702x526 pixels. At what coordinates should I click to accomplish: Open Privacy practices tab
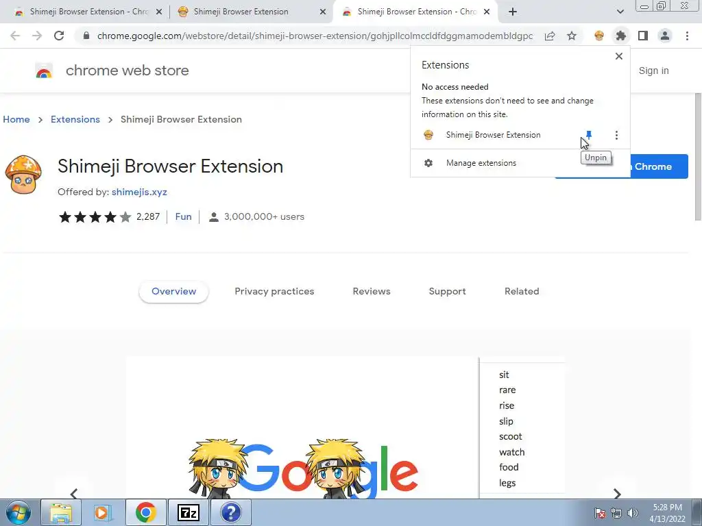coord(274,291)
